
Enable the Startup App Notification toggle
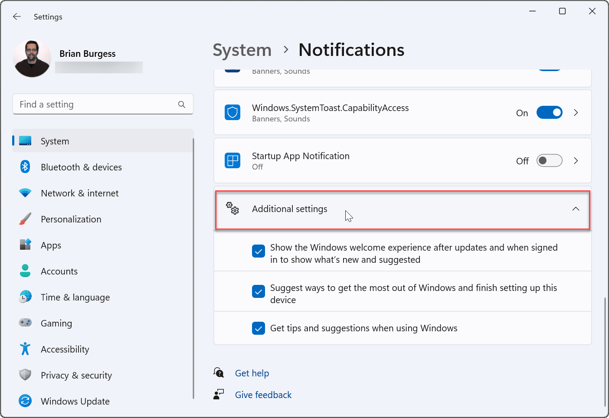tap(550, 160)
